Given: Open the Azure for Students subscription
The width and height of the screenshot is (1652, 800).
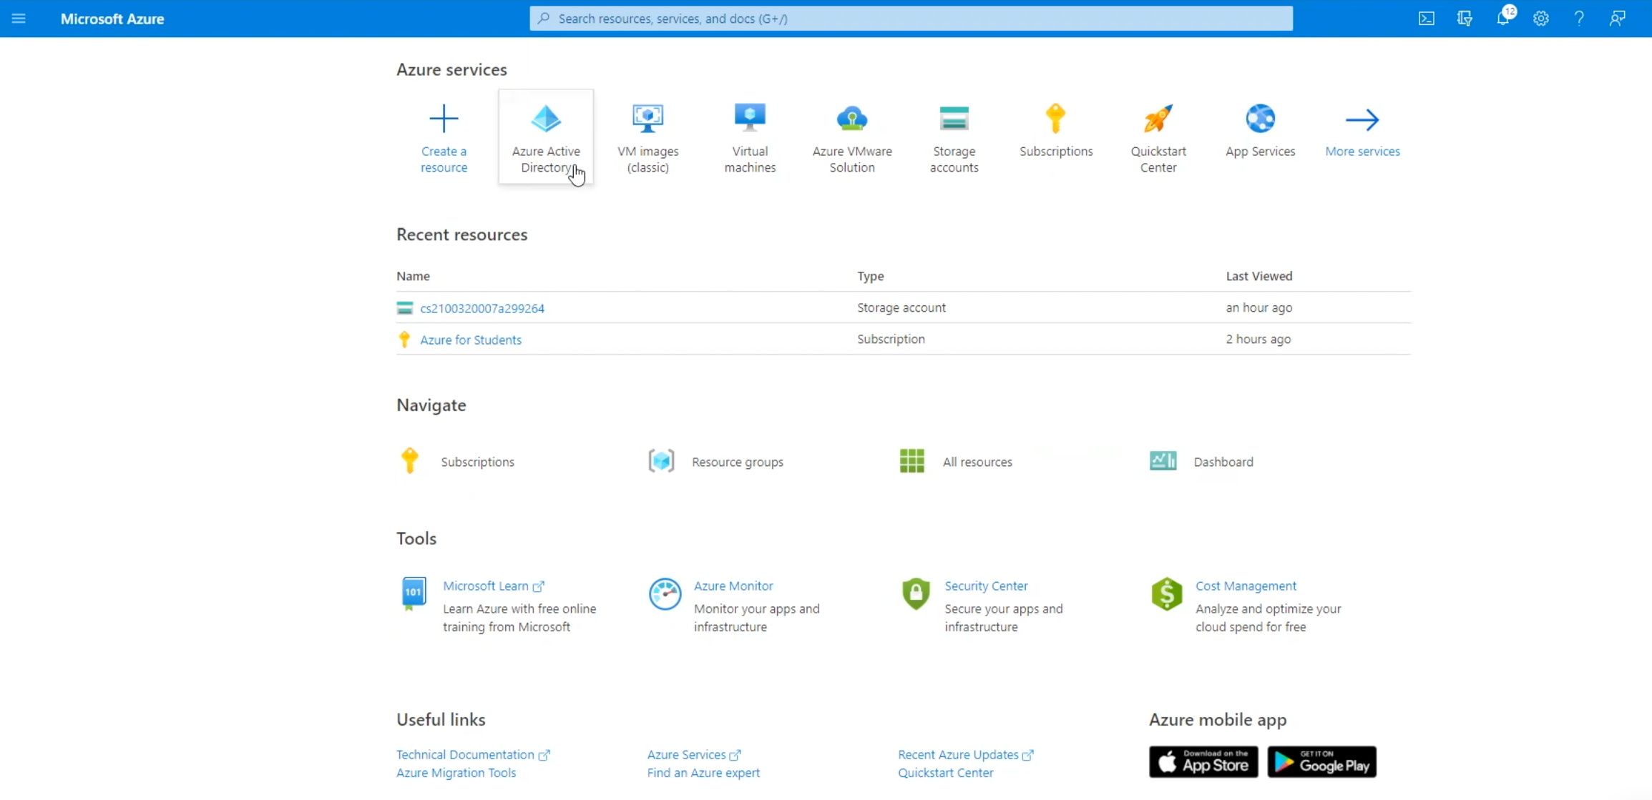Looking at the screenshot, I should pos(470,339).
